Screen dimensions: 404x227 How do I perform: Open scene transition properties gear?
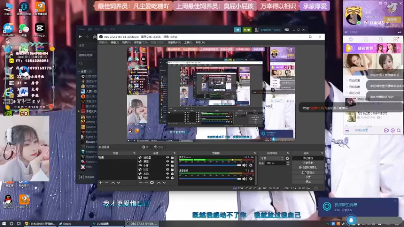pos(287,158)
